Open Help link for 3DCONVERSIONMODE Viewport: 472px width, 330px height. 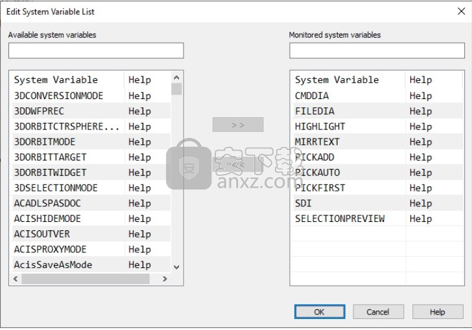pyautogui.click(x=139, y=96)
